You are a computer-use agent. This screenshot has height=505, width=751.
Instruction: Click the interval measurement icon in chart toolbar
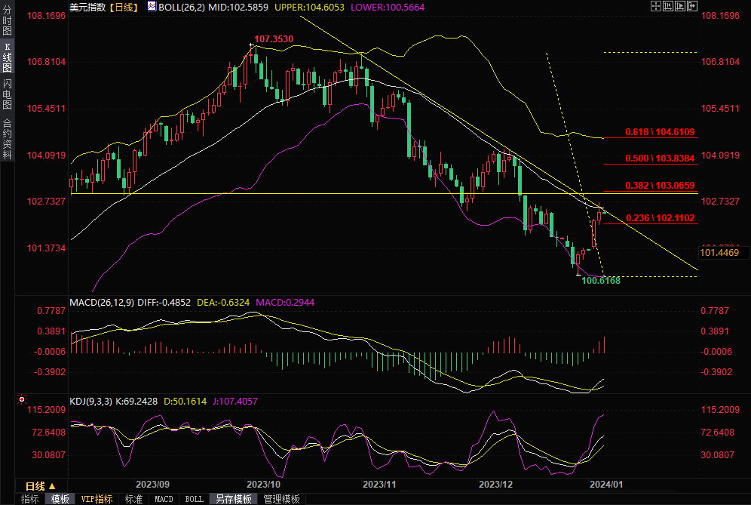pyautogui.click(x=668, y=6)
